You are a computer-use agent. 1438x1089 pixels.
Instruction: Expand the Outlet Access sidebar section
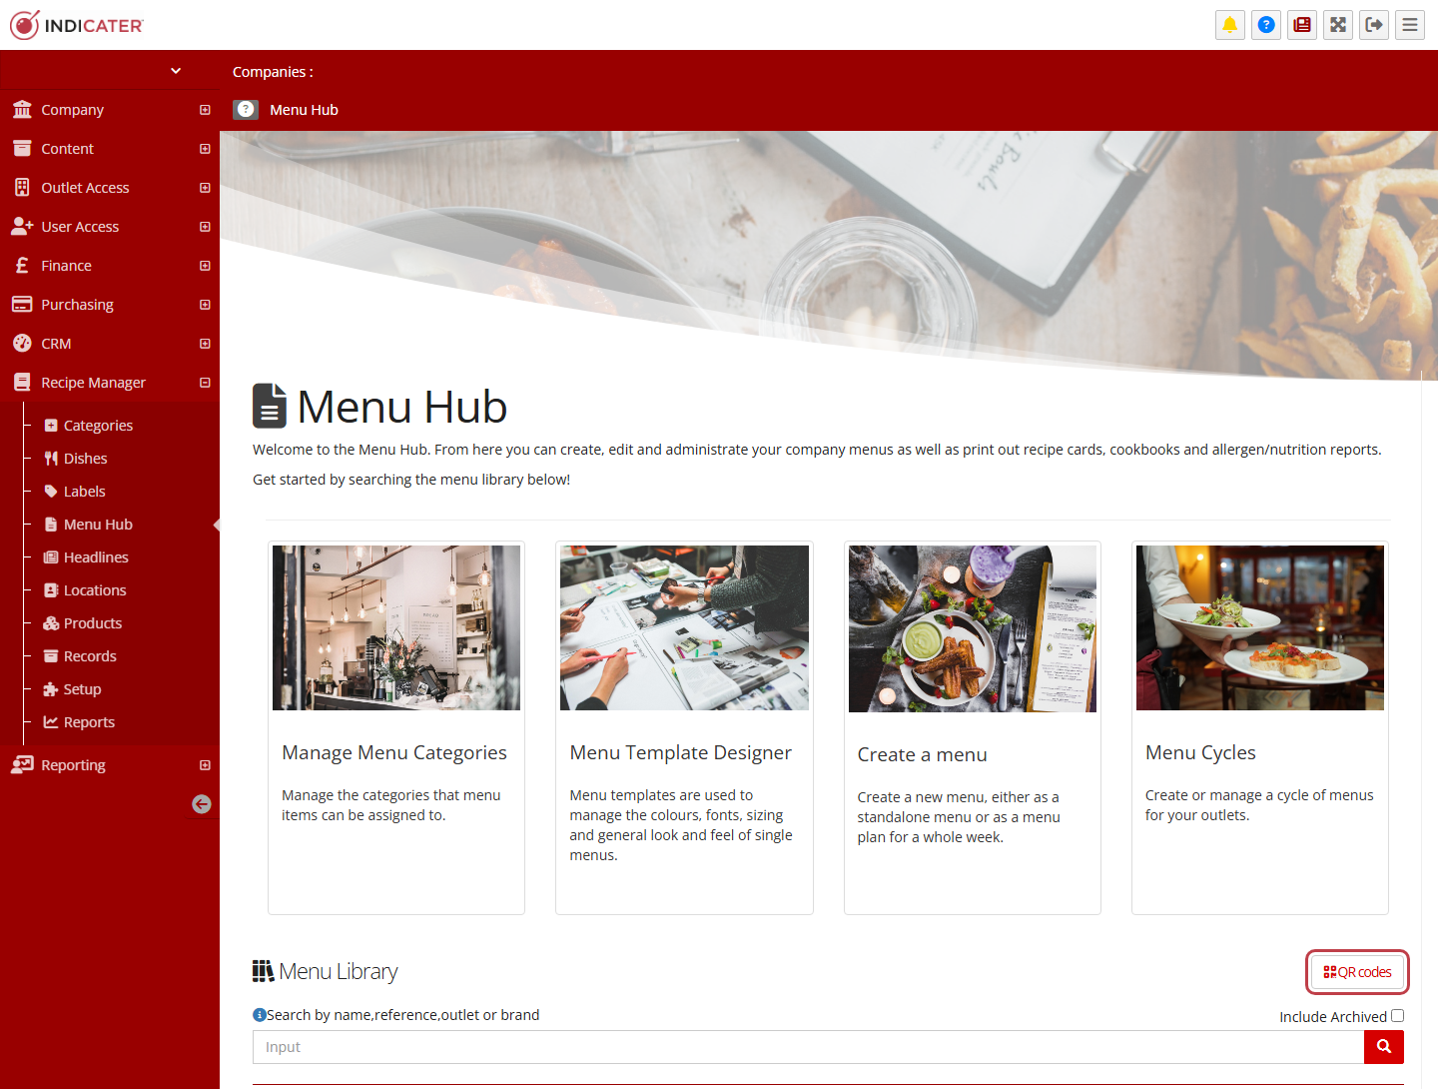click(205, 188)
